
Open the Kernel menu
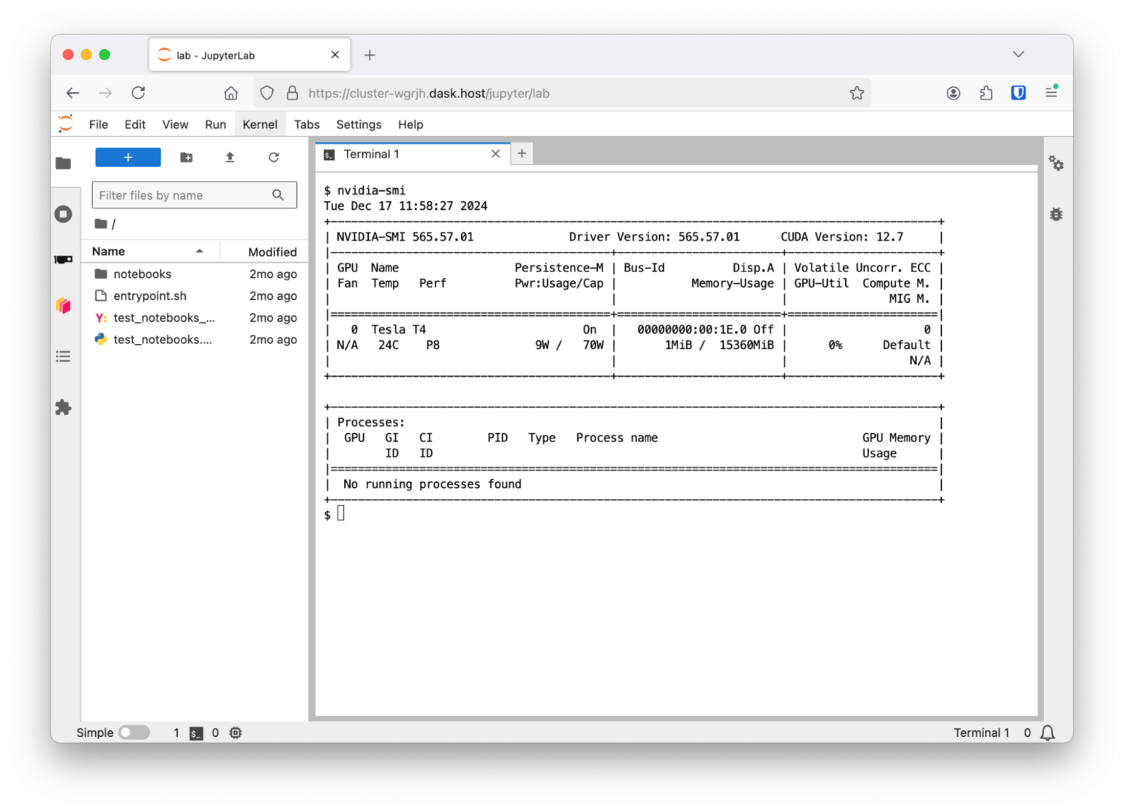(x=260, y=124)
